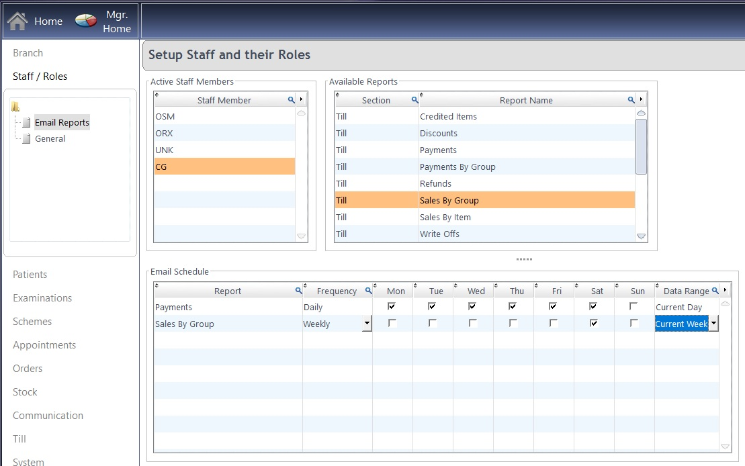Toggle Payments Monday checkbox
This screenshot has width=745, height=466.
point(392,306)
